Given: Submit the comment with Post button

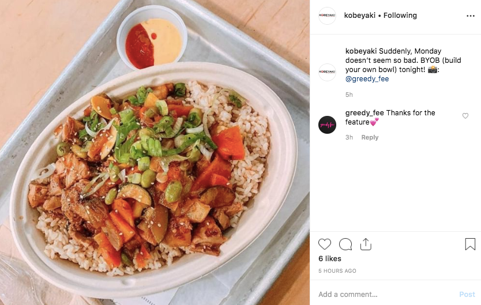Looking at the screenshot, I should (x=467, y=294).
